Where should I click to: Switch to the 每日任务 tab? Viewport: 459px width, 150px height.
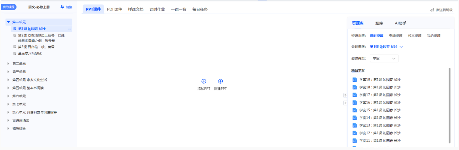200,9
